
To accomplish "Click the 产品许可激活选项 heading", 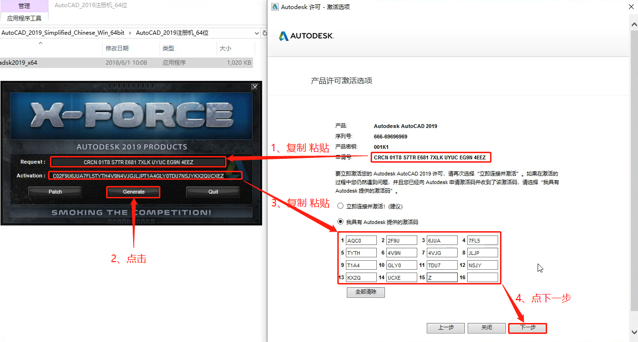I will point(342,80).
